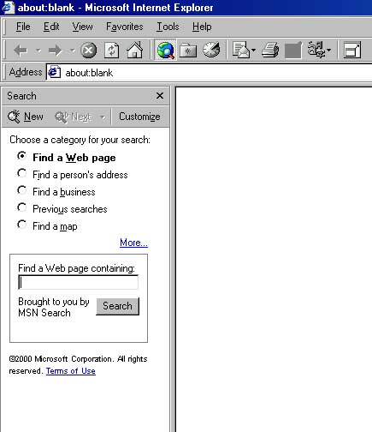Screen dimensions: 372x432
Task: Select the "Find a person's address" radio button
Action: point(22,173)
